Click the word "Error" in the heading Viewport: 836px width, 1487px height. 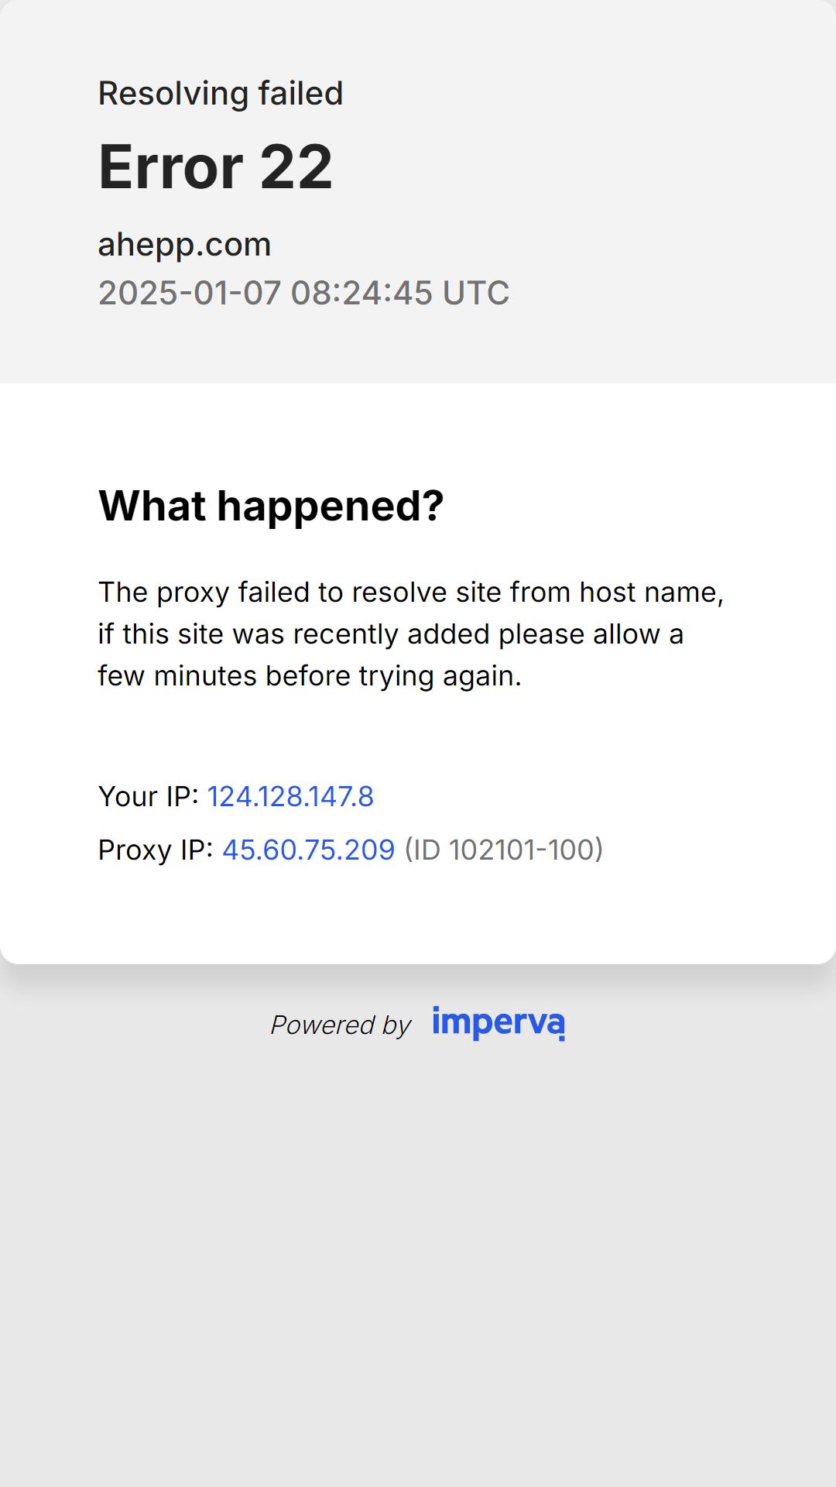171,167
